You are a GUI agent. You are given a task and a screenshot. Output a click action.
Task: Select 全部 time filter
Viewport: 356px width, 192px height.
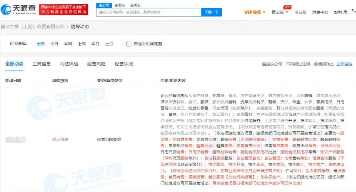click(x=41, y=44)
